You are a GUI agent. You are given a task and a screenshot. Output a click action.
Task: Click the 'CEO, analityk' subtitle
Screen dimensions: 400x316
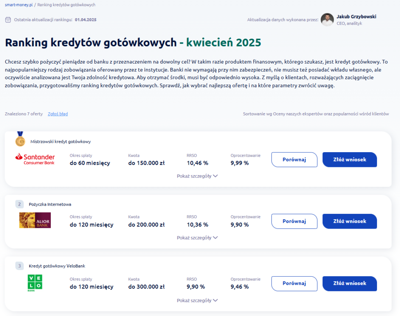349,23
